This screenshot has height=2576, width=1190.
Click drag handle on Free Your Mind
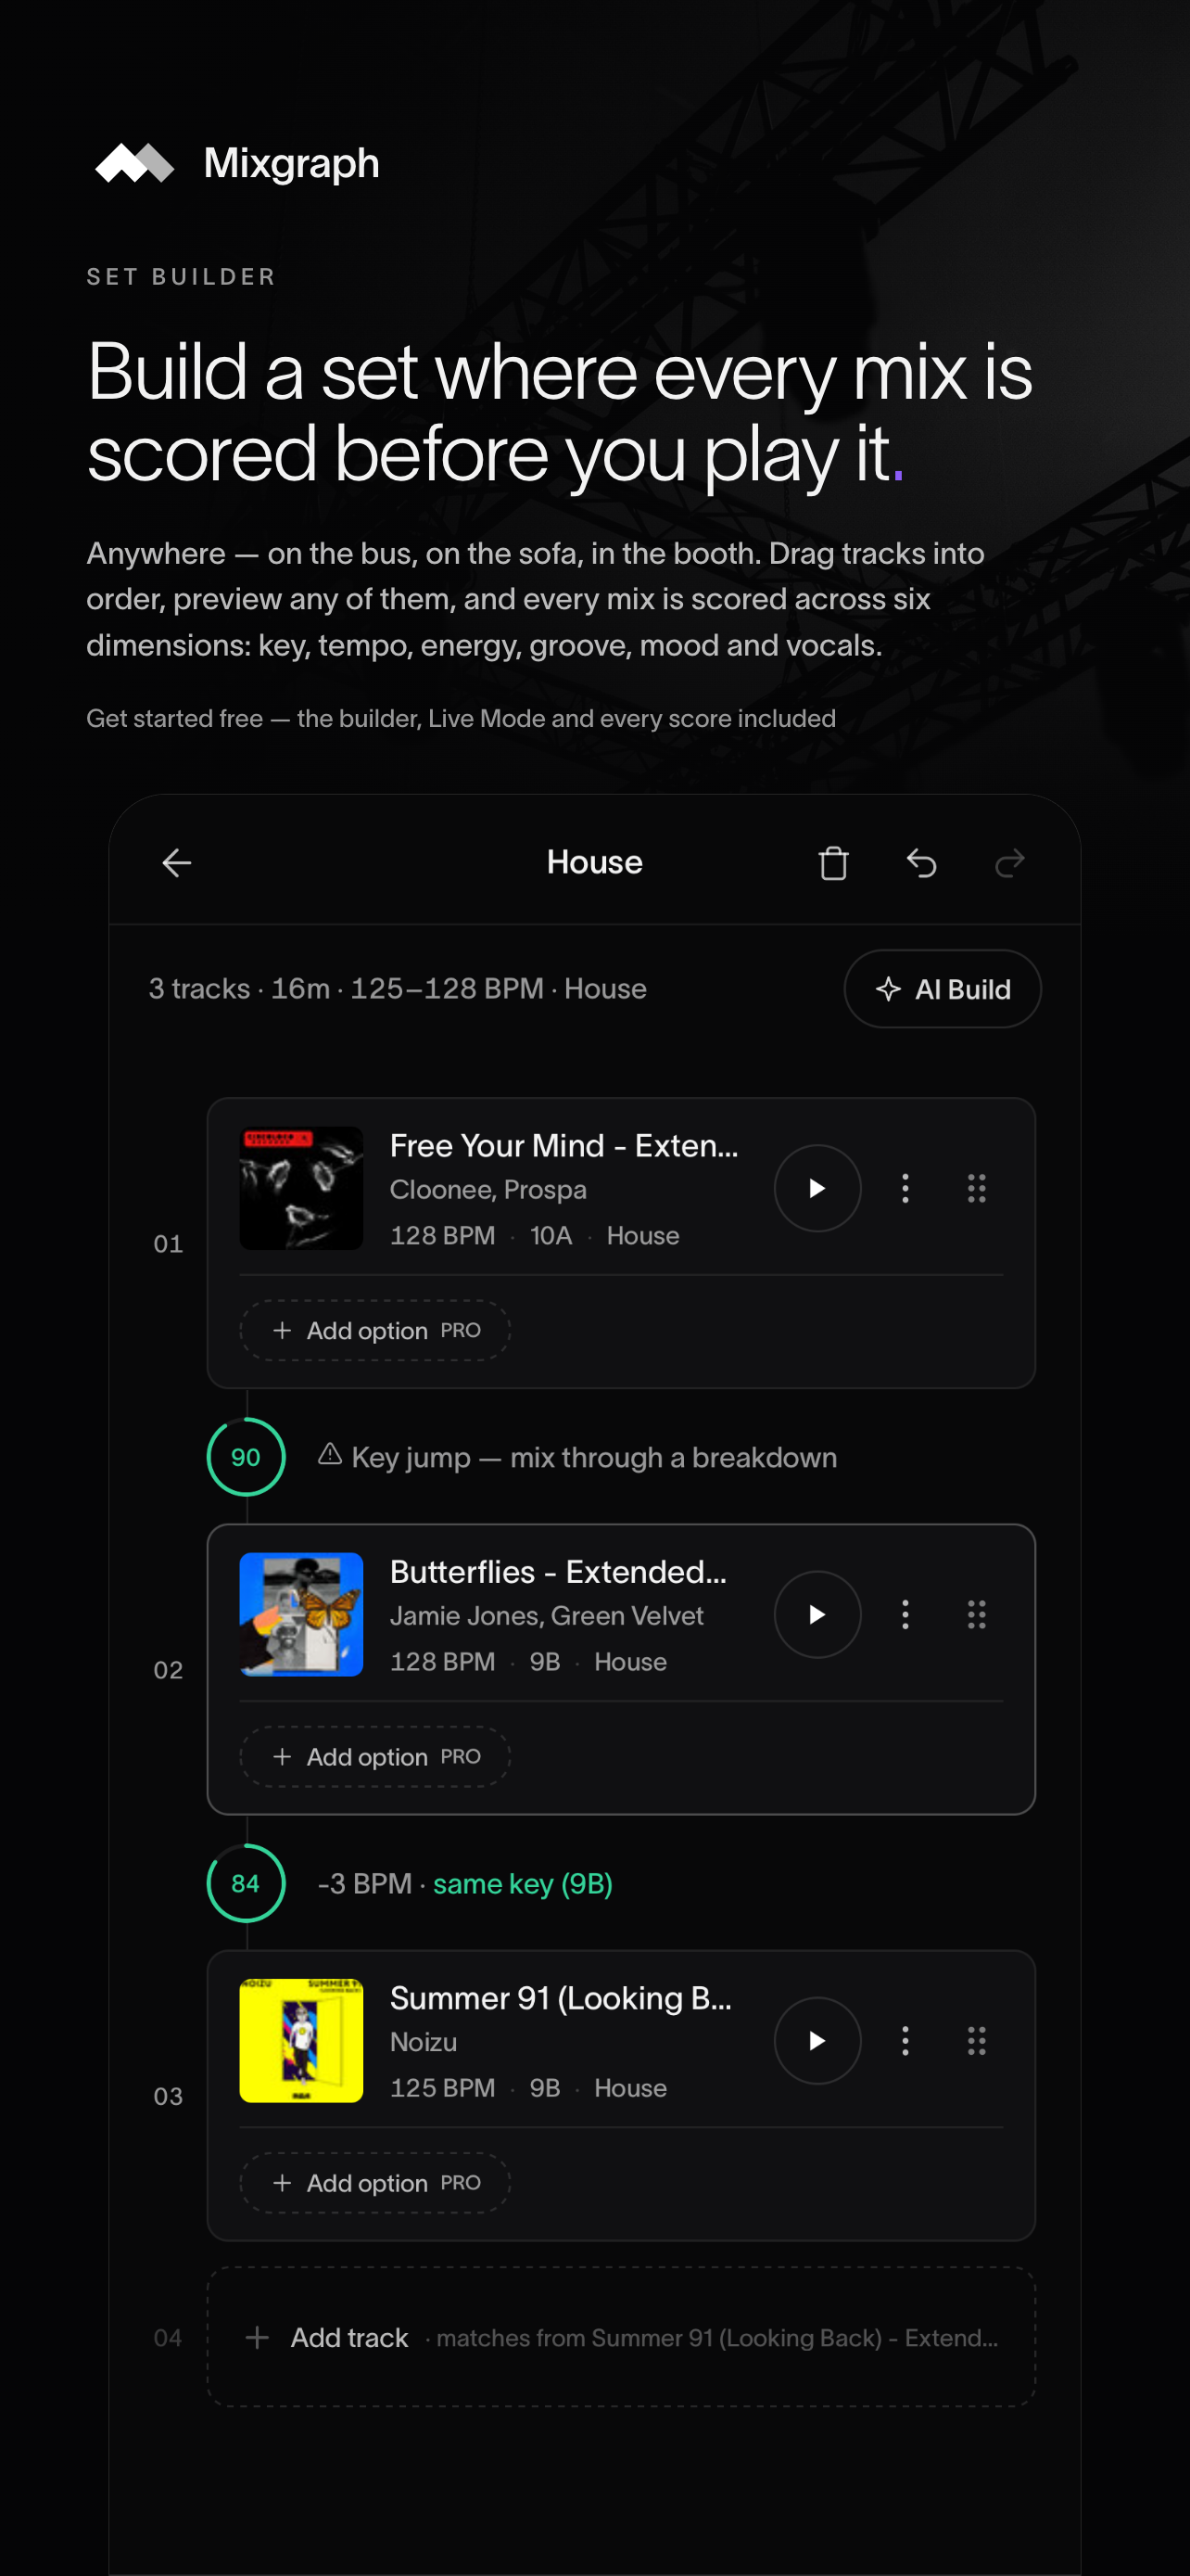[x=976, y=1188]
